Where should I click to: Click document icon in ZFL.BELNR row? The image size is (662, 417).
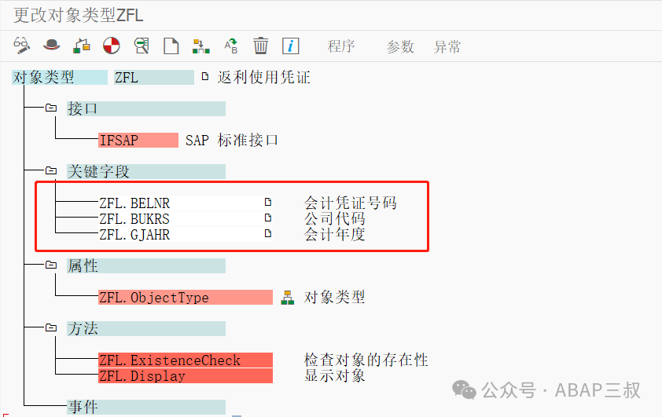[268, 203]
